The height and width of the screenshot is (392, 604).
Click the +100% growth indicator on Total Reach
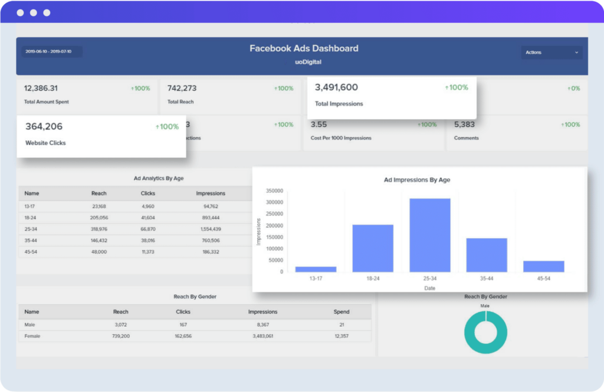(284, 88)
